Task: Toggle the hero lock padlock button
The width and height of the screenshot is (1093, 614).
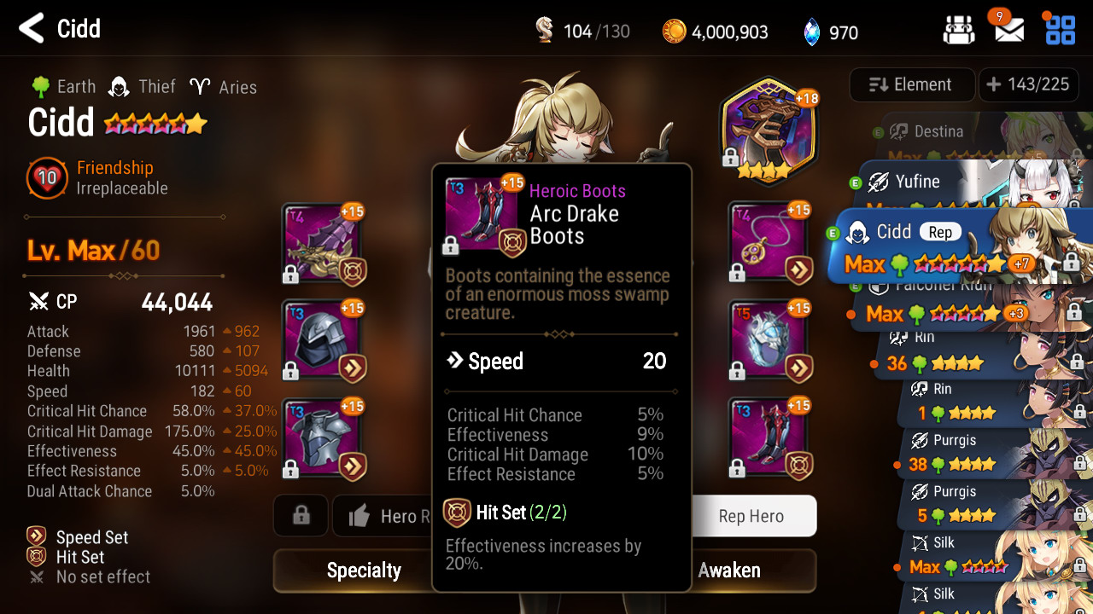Action: (301, 516)
